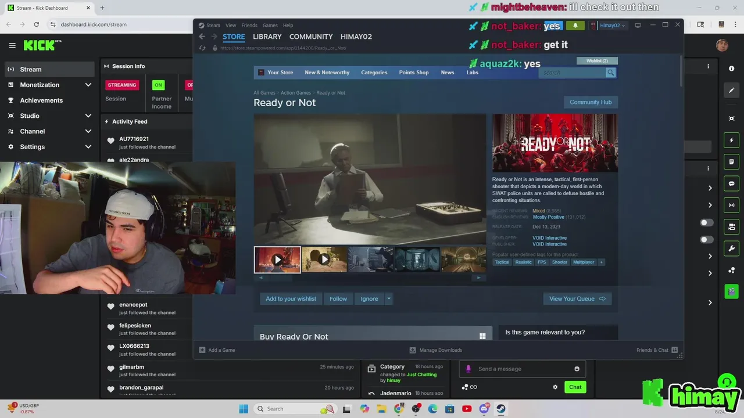This screenshot has height=418, width=744.
Task: Open the chat bubble icon in Kick sidebar
Action: pyautogui.click(x=731, y=183)
